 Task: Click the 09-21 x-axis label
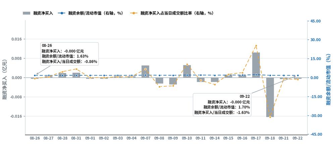284,138
